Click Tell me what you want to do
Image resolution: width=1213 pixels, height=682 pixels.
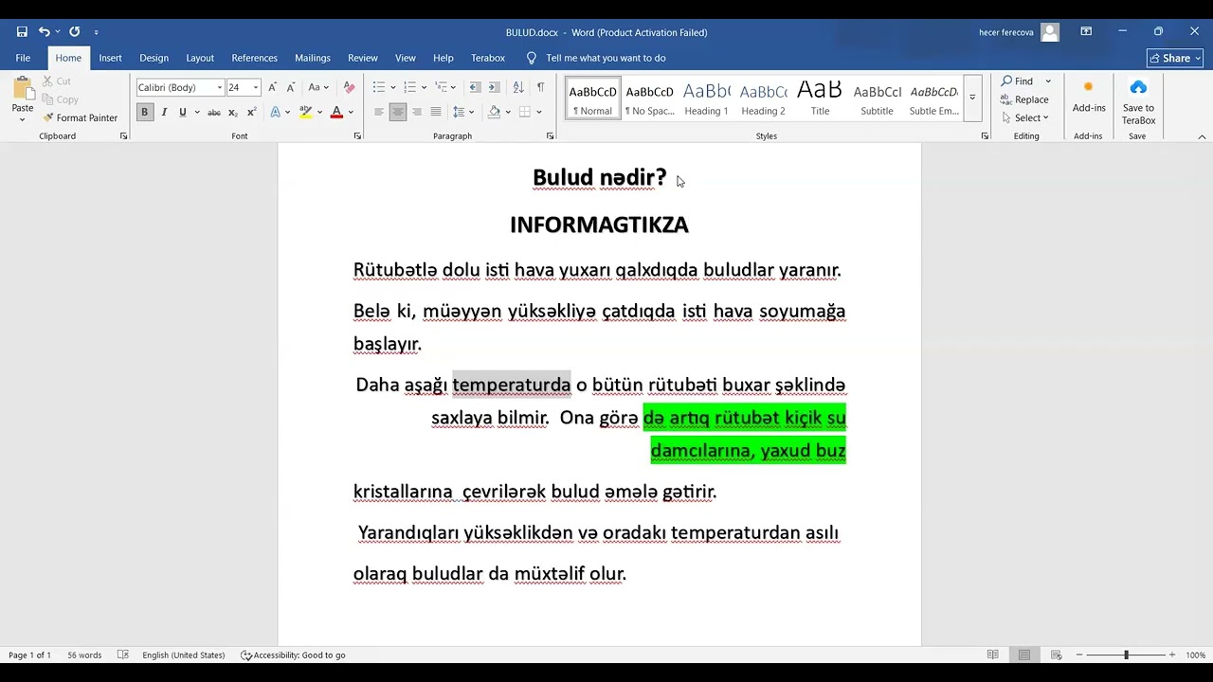(x=606, y=58)
